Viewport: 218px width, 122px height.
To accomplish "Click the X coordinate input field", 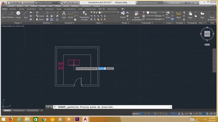I will tap(102, 68).
